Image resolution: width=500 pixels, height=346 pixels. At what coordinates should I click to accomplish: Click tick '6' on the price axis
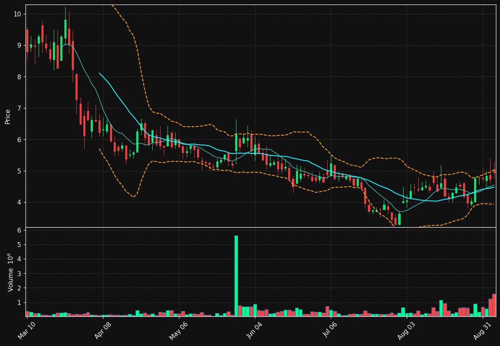click(x=19, y=140)
